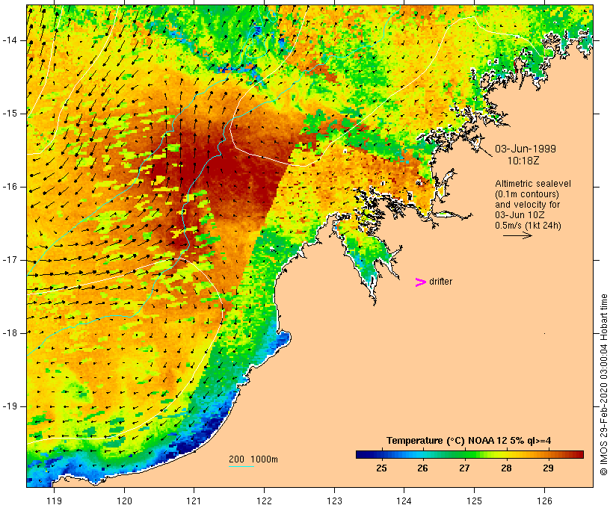Click the longitude axis label '121'

coord(194,501)
